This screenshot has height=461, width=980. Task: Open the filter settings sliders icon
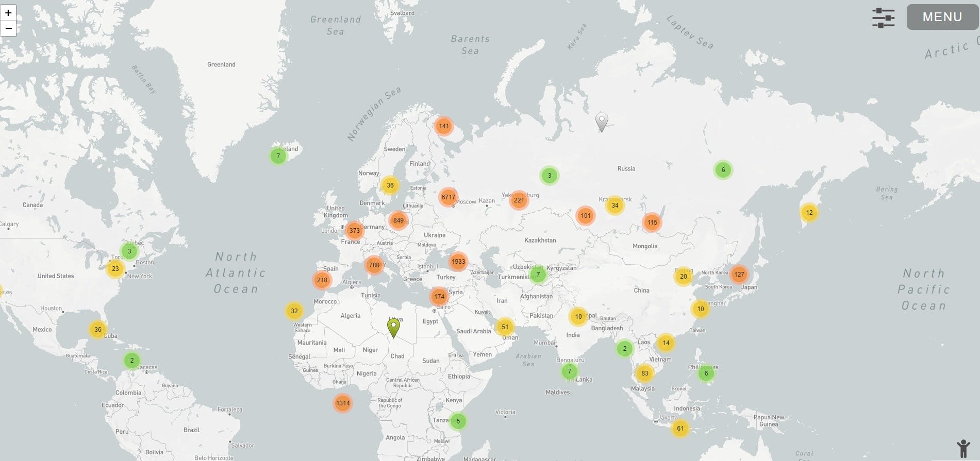click(883, 18)
